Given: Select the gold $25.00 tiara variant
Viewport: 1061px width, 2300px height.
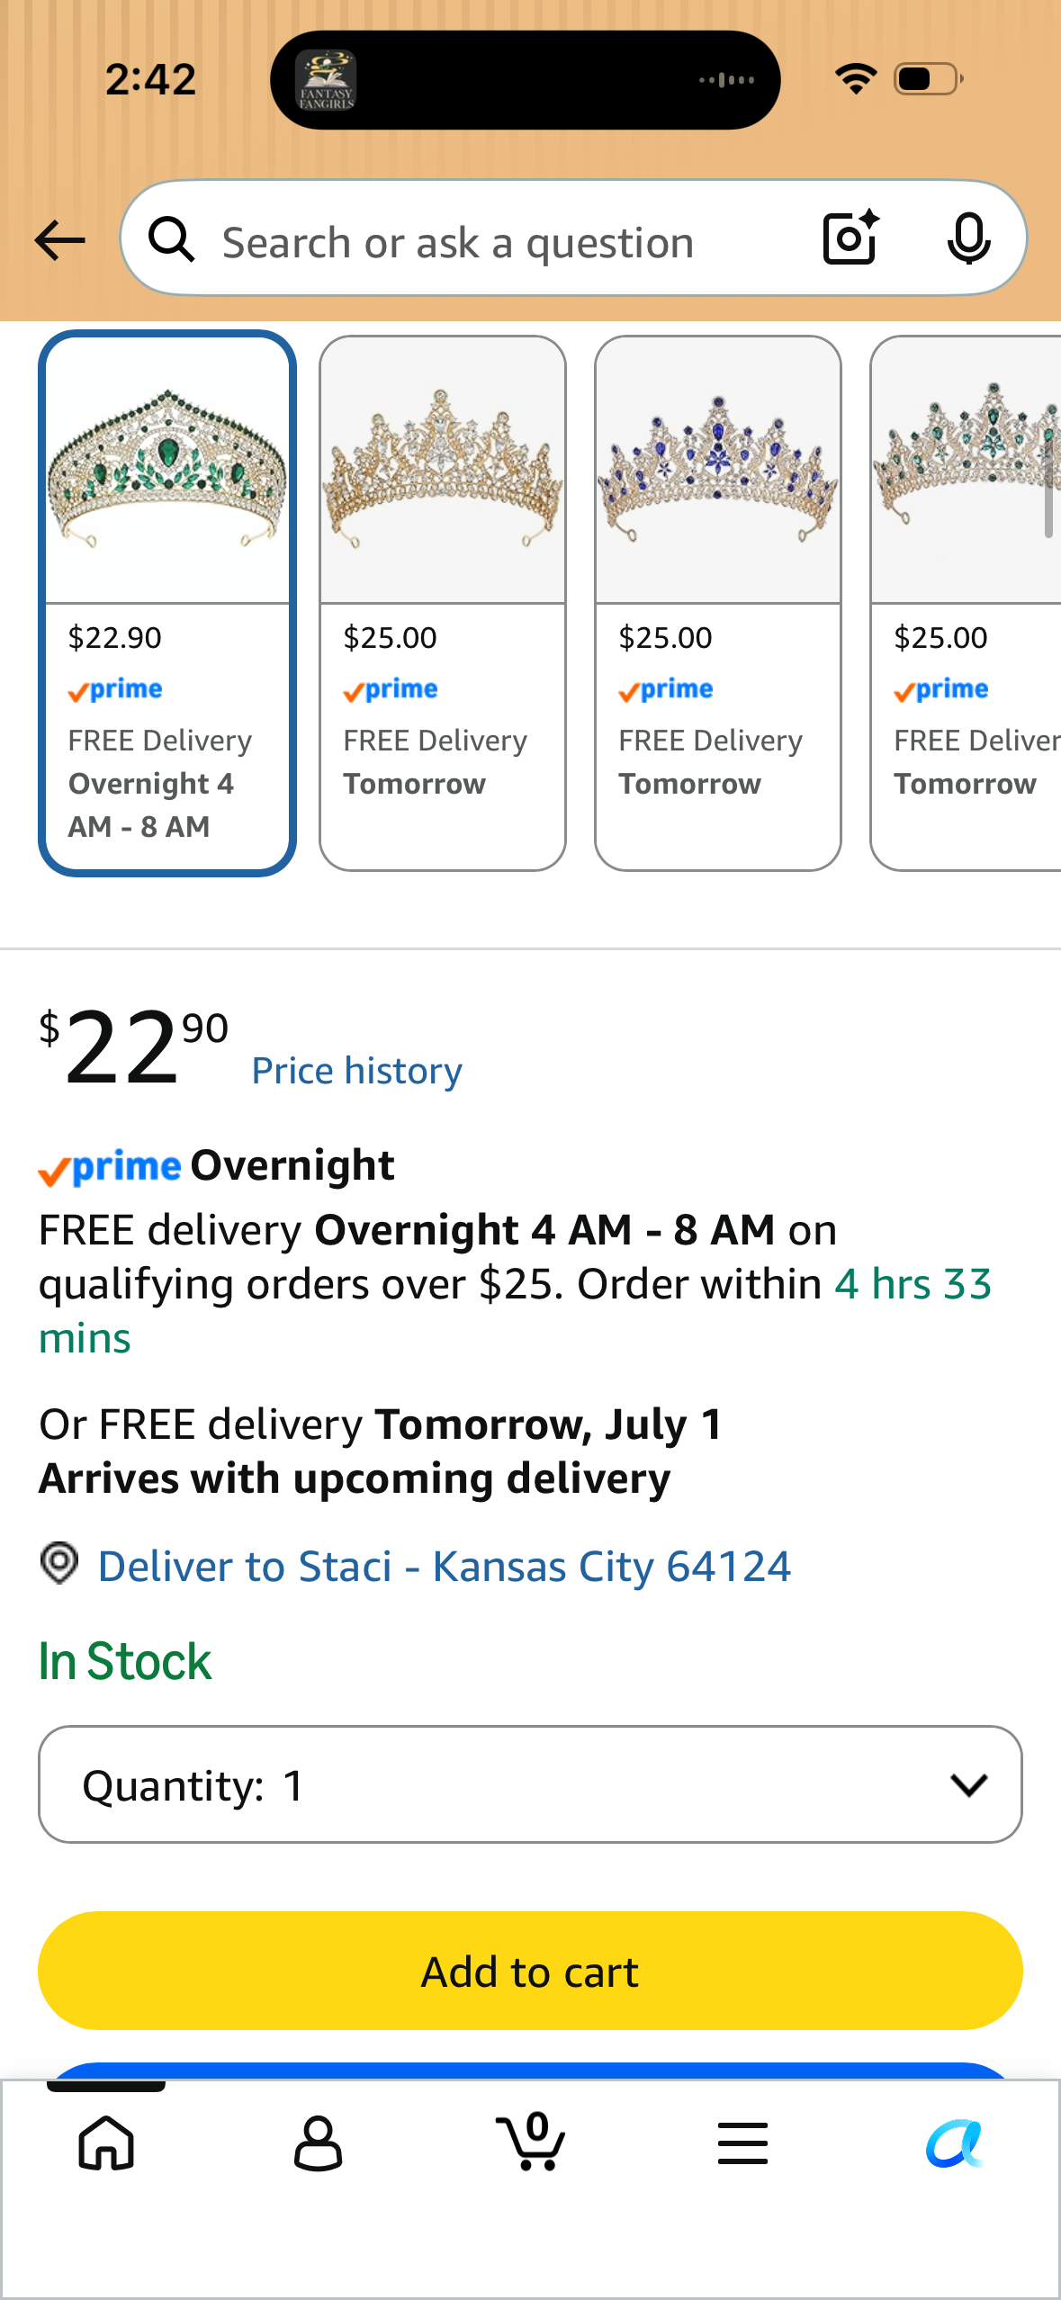Looking at the screenshot, I should tap(443, 603).
